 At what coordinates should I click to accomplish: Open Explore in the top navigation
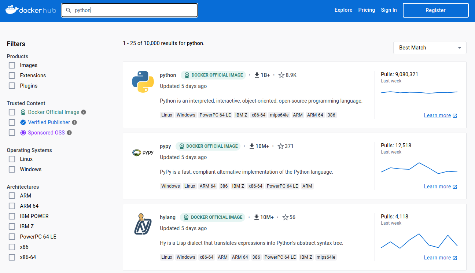tap(343, 10)
